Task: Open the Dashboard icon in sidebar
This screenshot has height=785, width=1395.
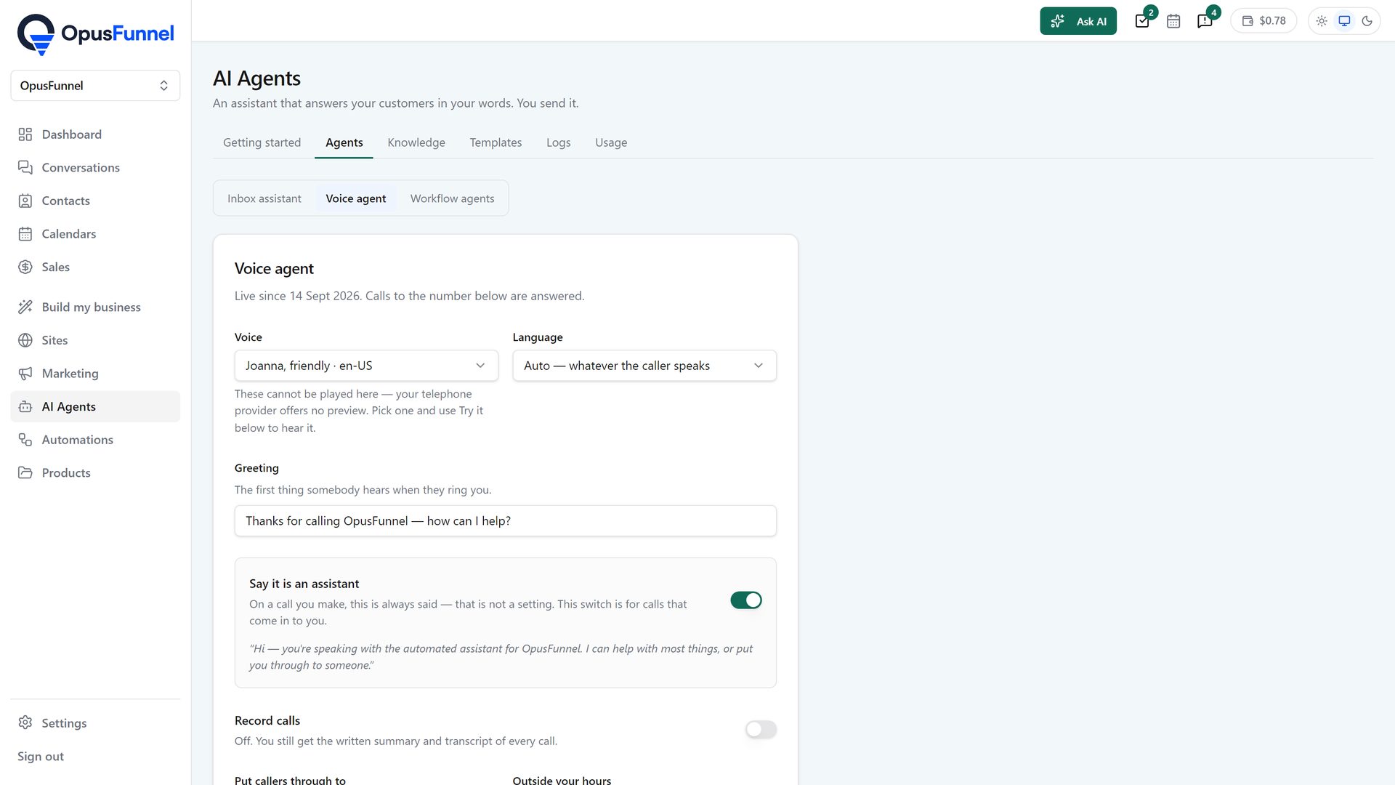Action: tap(25, 134)
